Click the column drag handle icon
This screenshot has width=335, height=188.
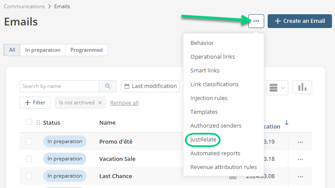(38, 122)
